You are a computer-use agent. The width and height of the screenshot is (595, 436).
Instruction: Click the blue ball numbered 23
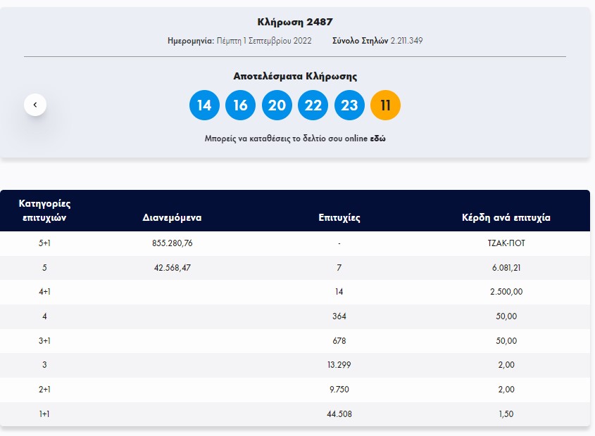[349, 105]
